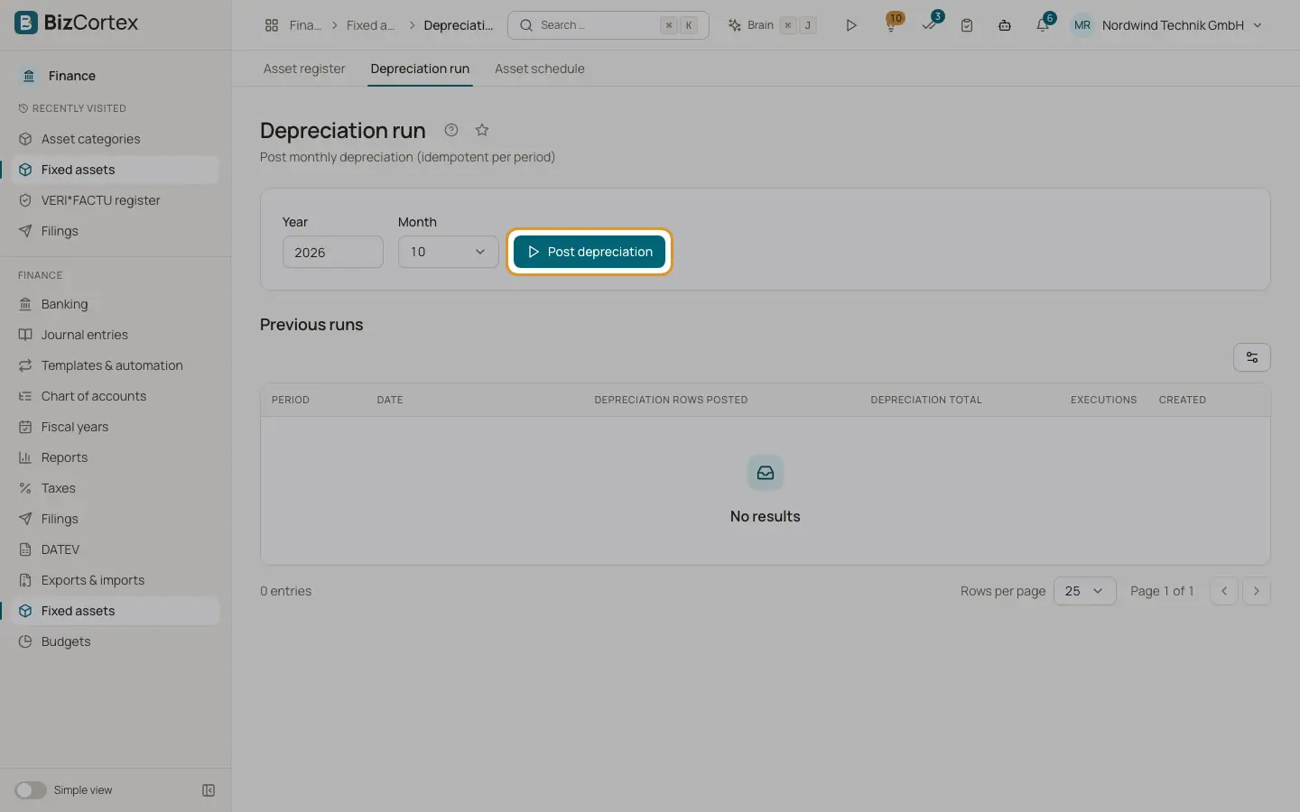This screenshot has height=812, width=1300.
Task: Go to the previous page arrow
Action: (1224, 591)
